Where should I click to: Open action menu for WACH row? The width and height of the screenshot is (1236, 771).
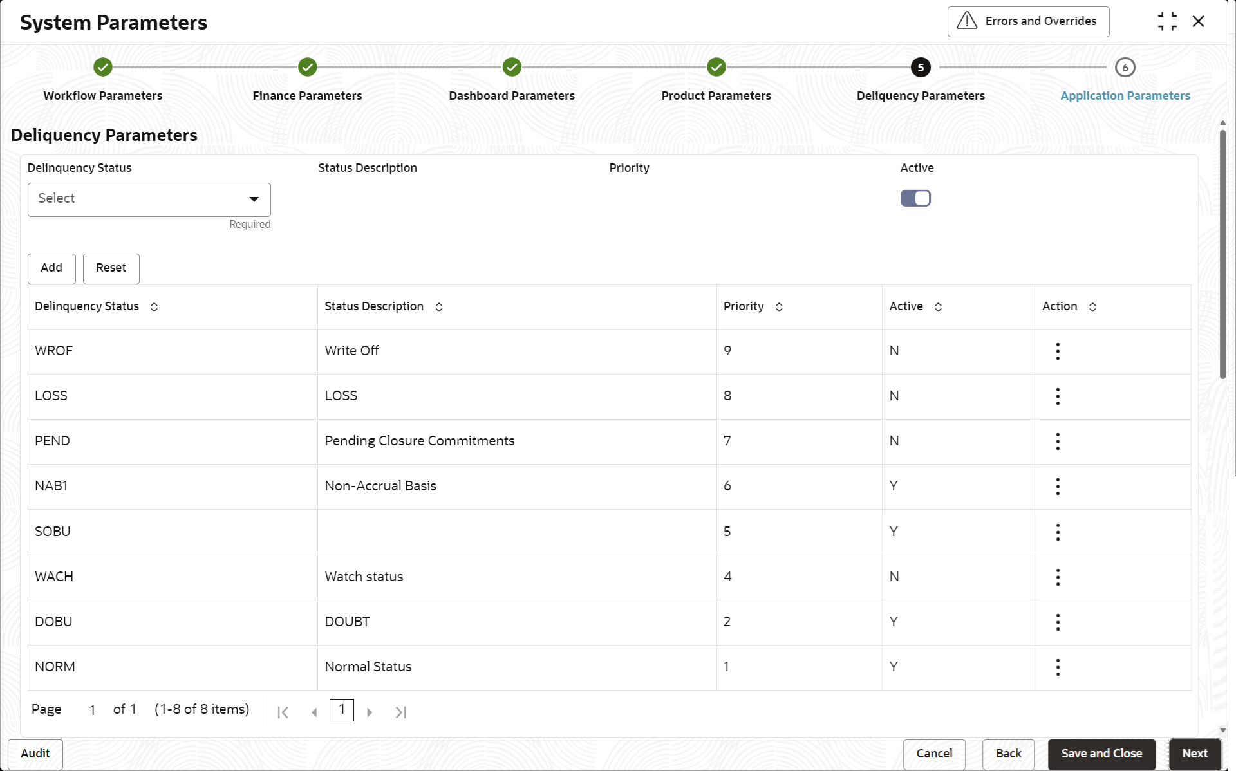1058,577
